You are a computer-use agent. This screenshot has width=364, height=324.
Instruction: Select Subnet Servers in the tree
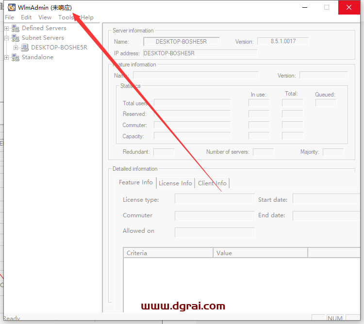pyautogui.click(x=43, y=38)
